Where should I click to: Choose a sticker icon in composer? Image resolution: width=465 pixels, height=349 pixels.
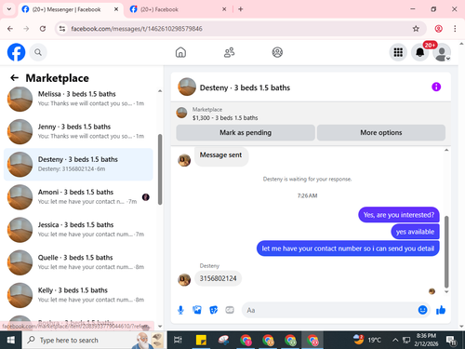[x=213, y=310]
